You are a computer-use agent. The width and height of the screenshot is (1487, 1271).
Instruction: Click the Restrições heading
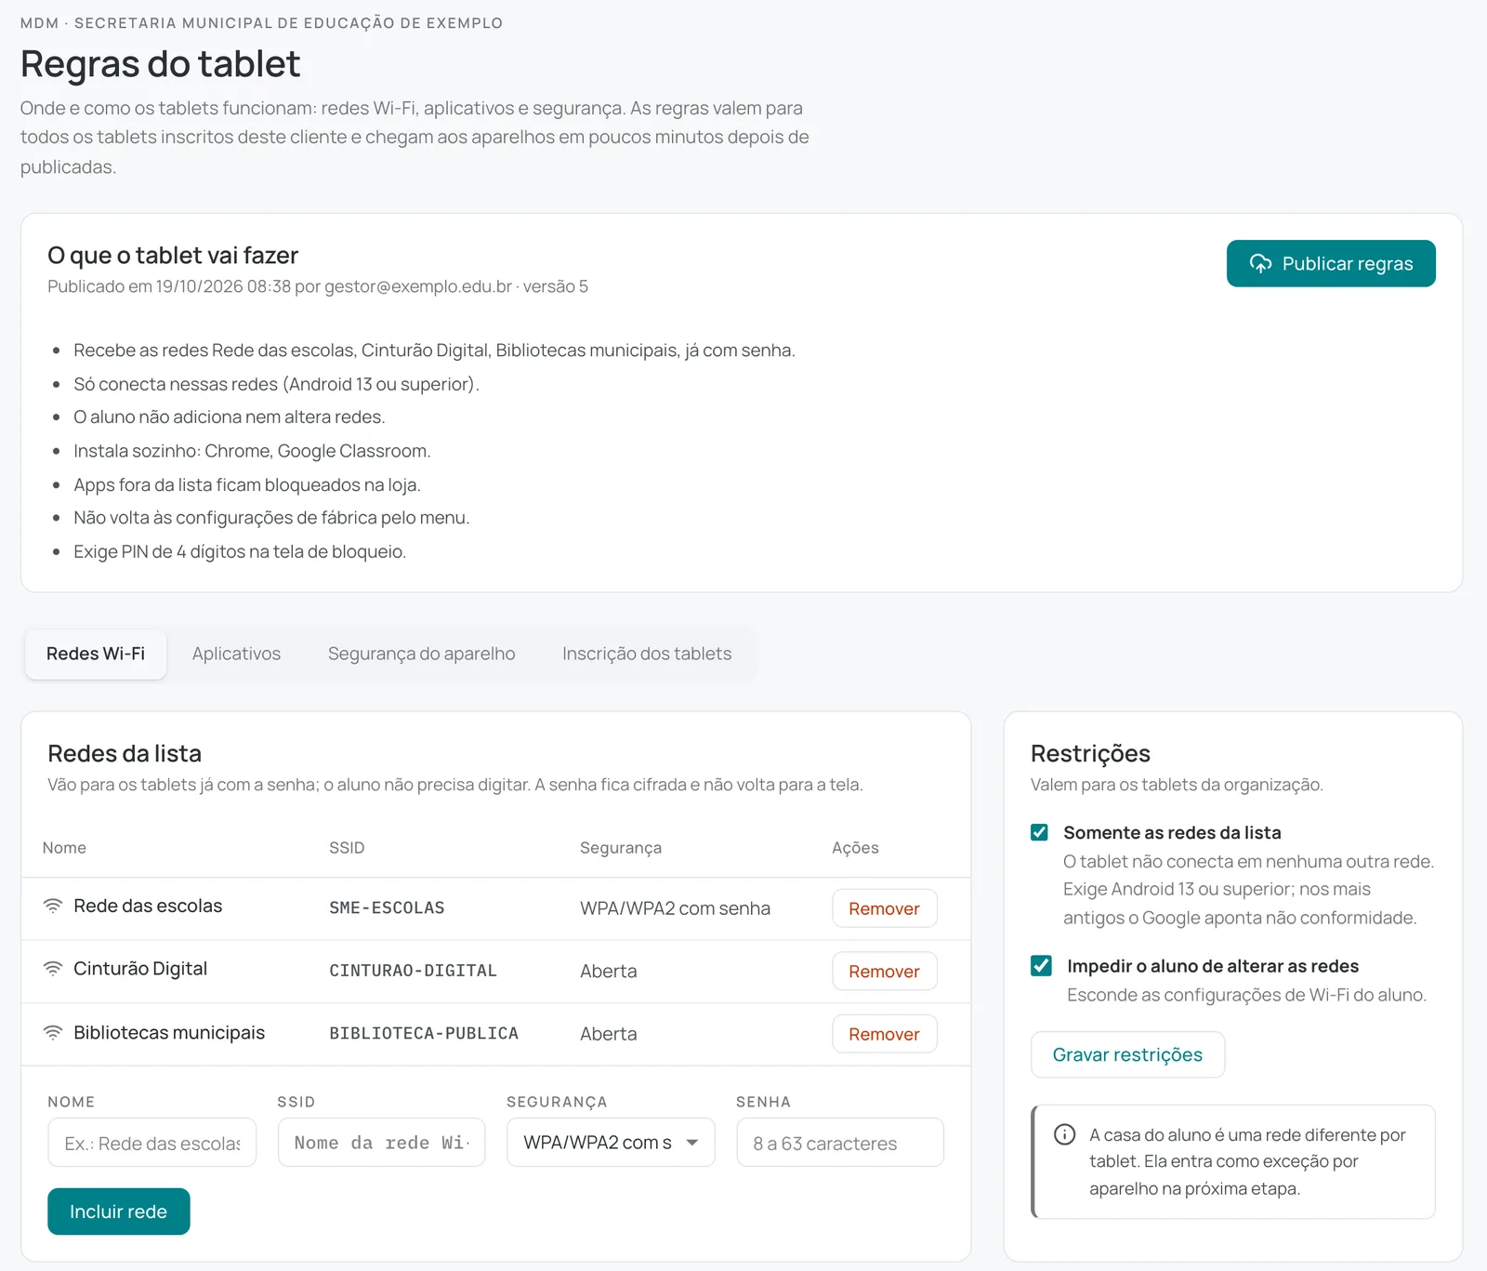1090,753
